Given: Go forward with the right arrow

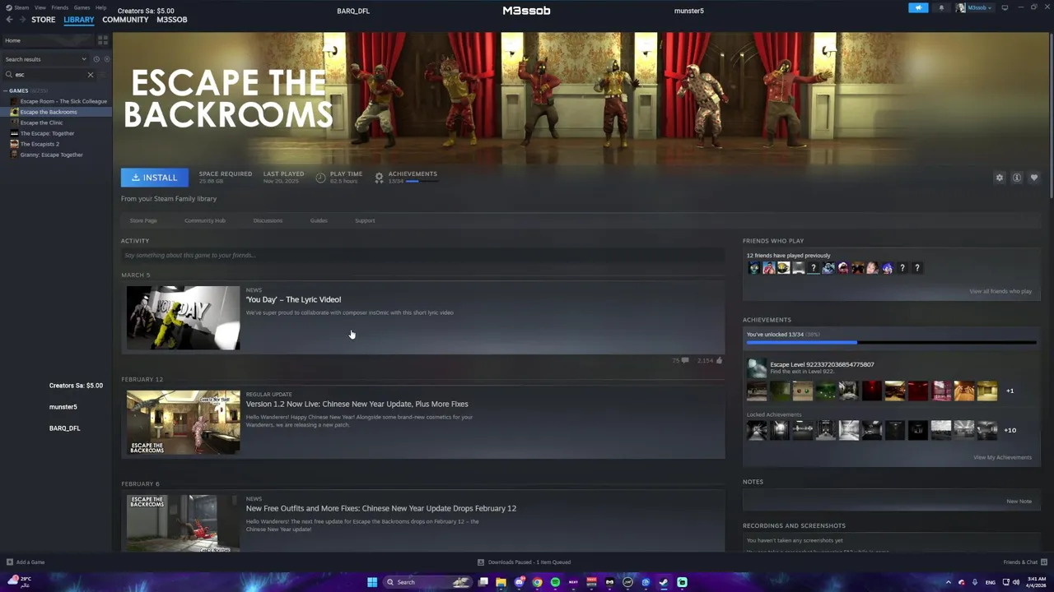Looking at the screenshot, I should click(x=21, y=20).
